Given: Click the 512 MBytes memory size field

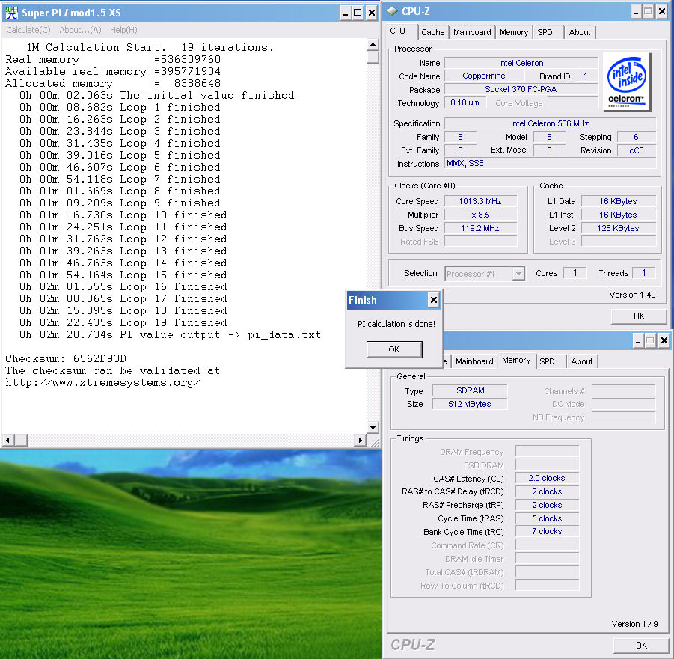Looking at the screenshot, I should 470,404.
